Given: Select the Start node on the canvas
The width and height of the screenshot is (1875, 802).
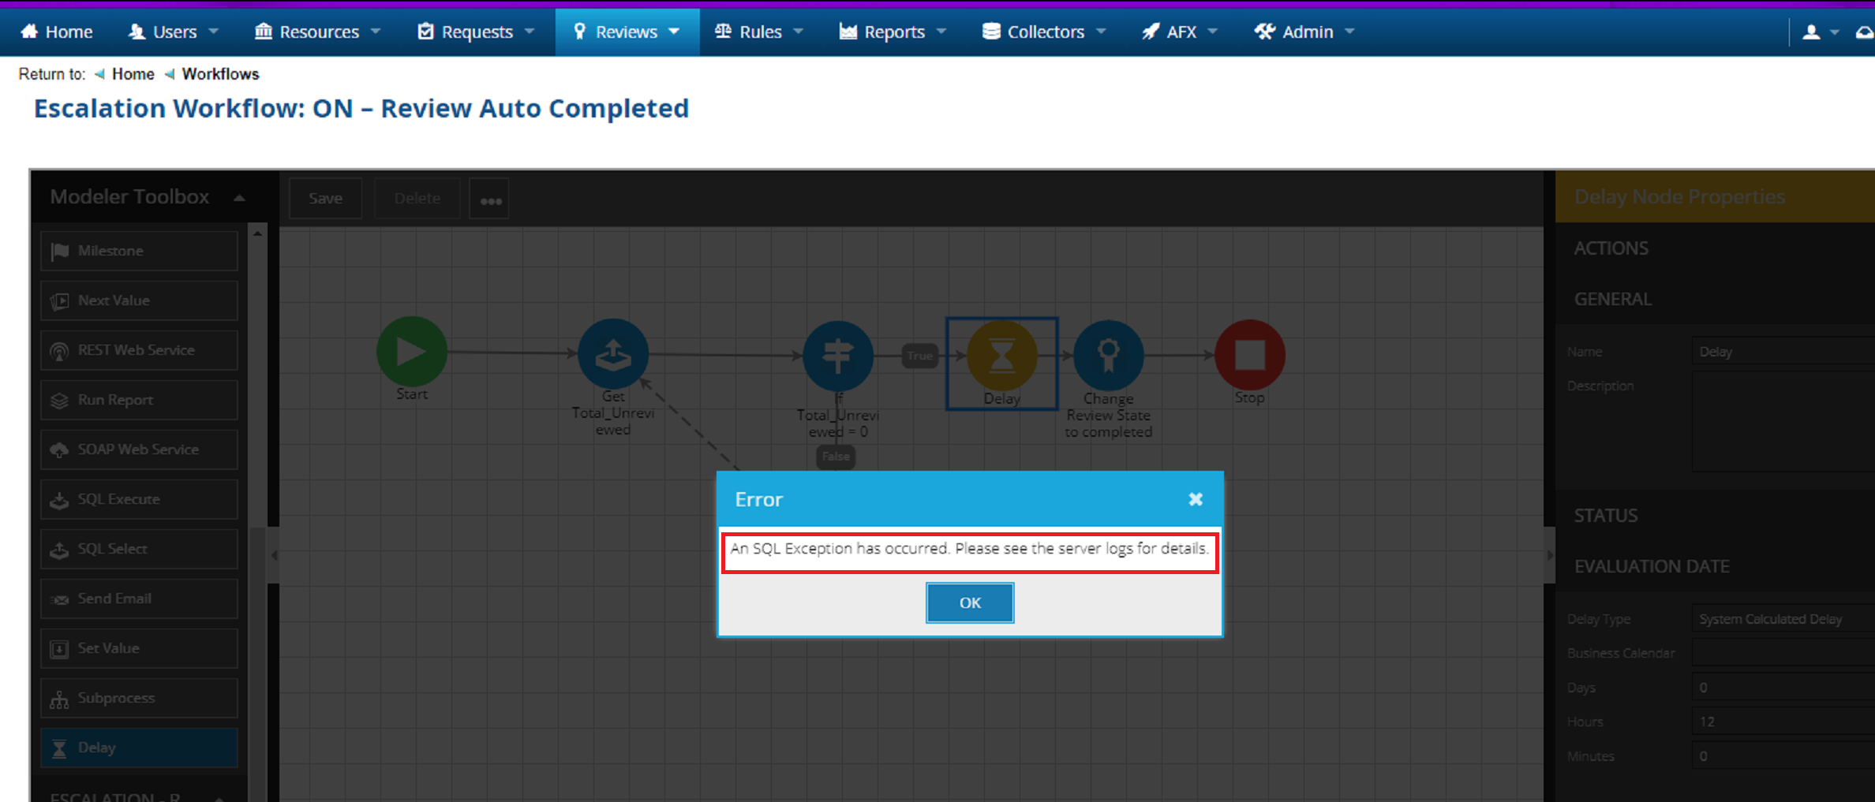Looking at the screenshot, I should pos(411,353).
